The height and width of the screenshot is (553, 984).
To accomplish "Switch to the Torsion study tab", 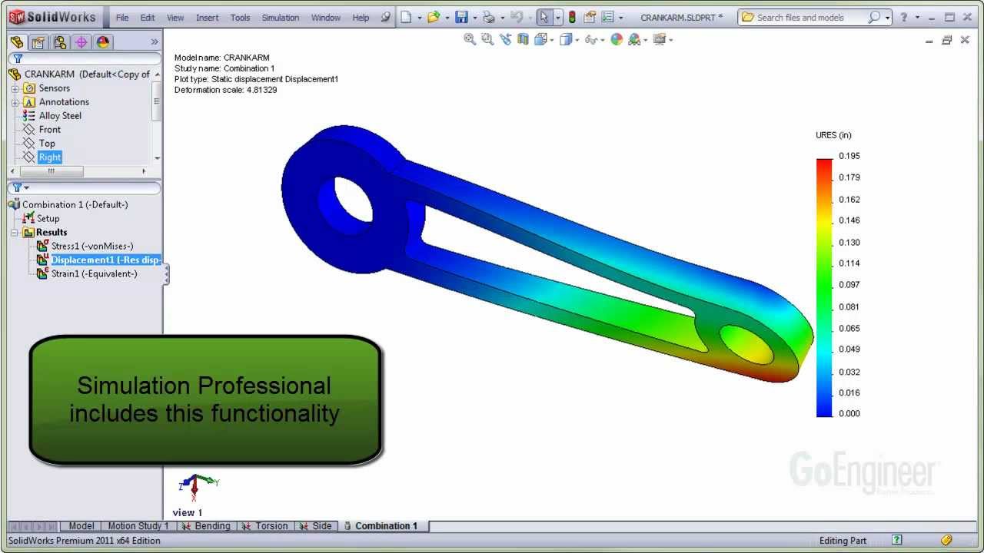I will (264, 526).
